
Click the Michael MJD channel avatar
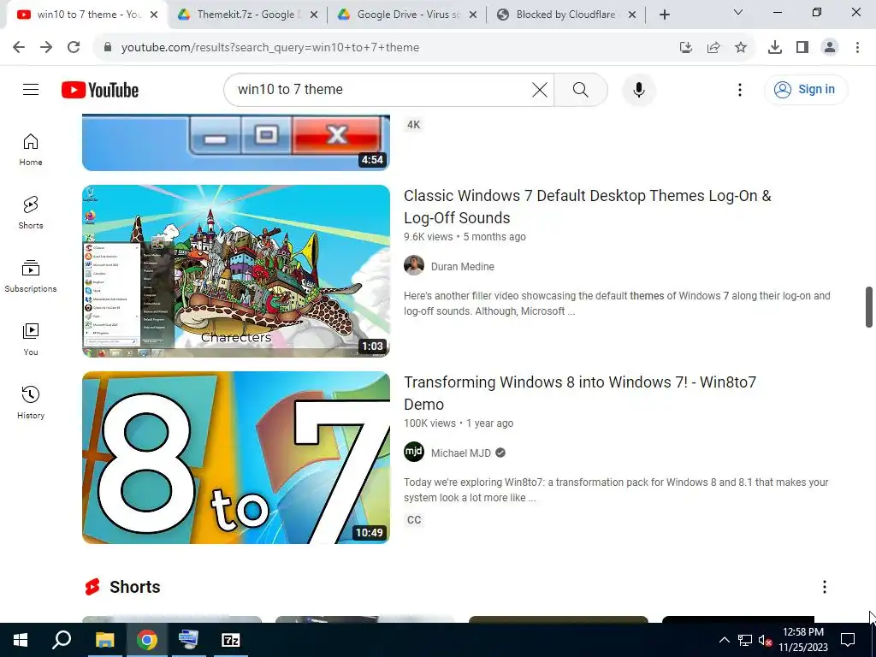point(414,452)
